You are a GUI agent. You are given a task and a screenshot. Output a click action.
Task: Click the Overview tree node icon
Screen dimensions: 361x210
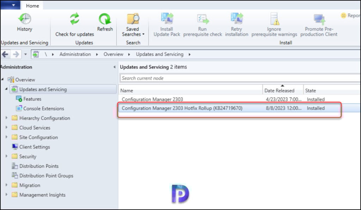[x=11, y=80]
